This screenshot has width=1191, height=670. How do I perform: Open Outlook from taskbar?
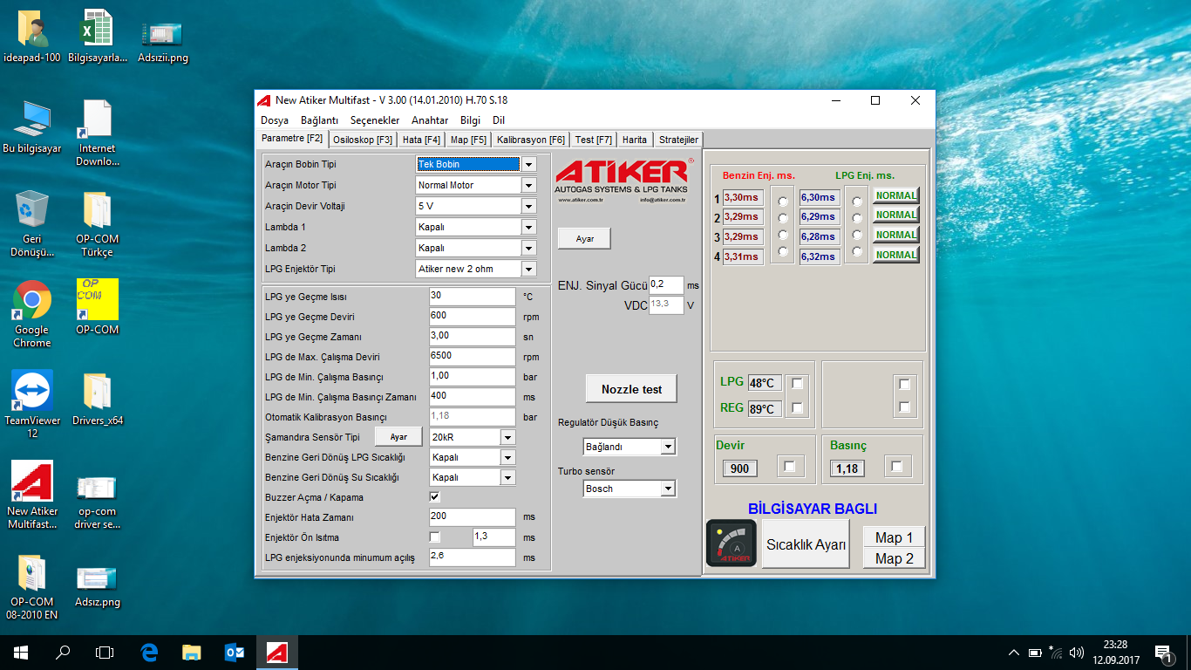click(235, 652)
